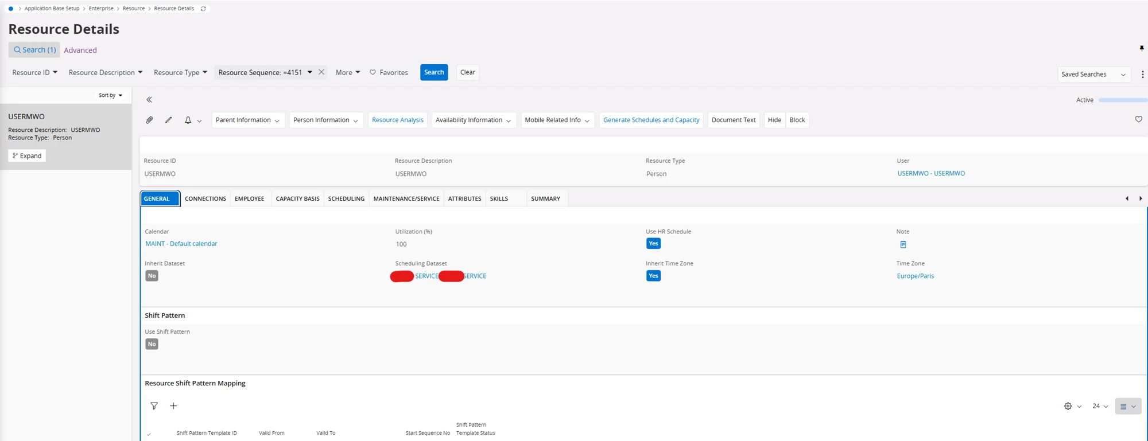The width and height of the screenshot is (1148, 441).
Task: Switch to Advanced search
Action: (x=80, y=50)
